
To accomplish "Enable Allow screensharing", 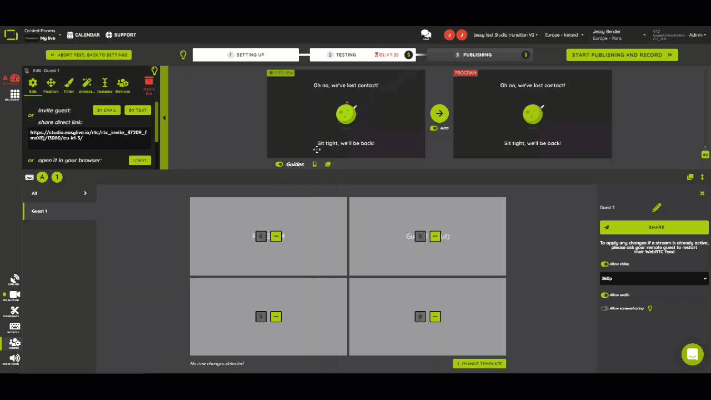I will 604,308.
